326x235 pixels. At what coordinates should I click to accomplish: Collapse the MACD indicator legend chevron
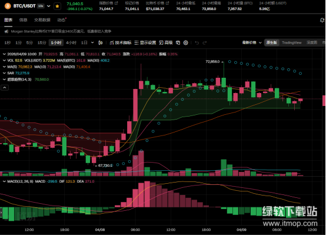coord(4,181)
